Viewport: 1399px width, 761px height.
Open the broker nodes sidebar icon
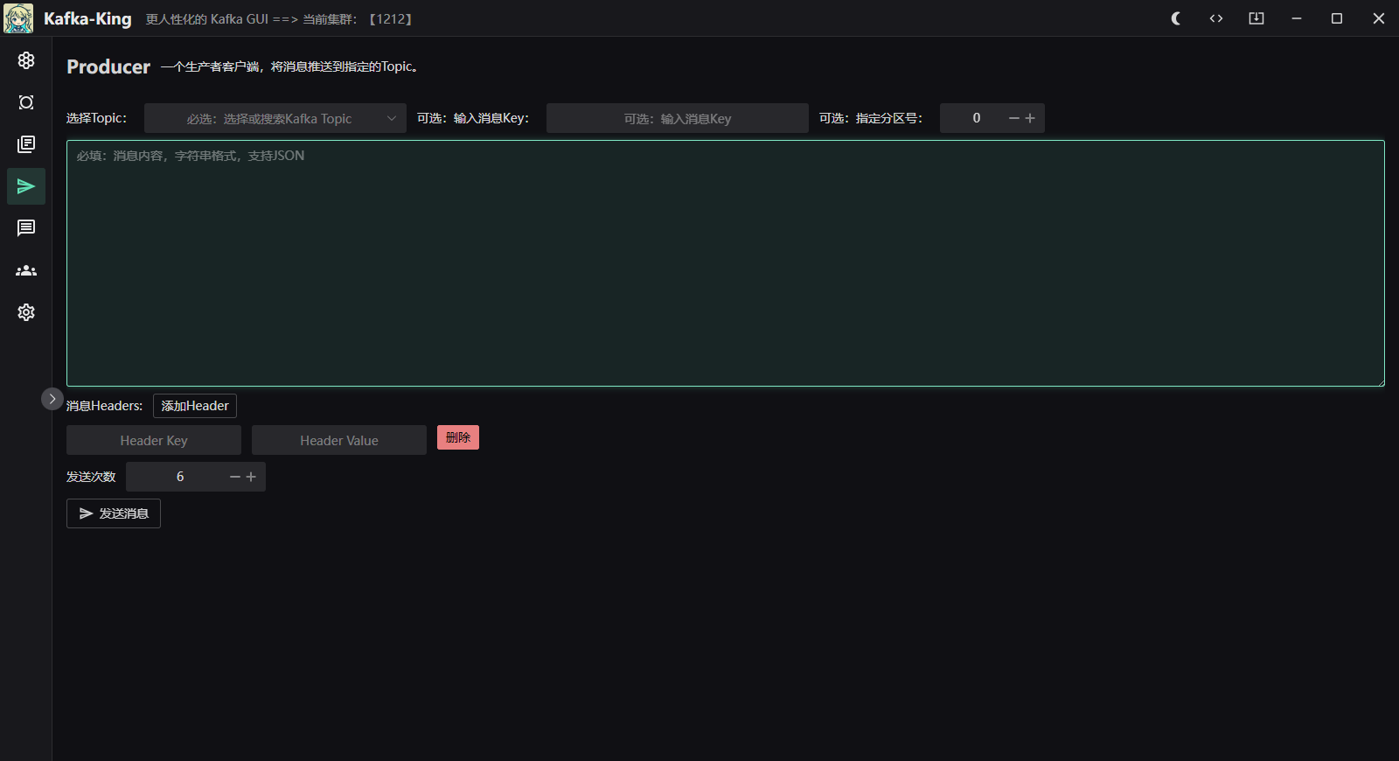[x=26, y=102]
